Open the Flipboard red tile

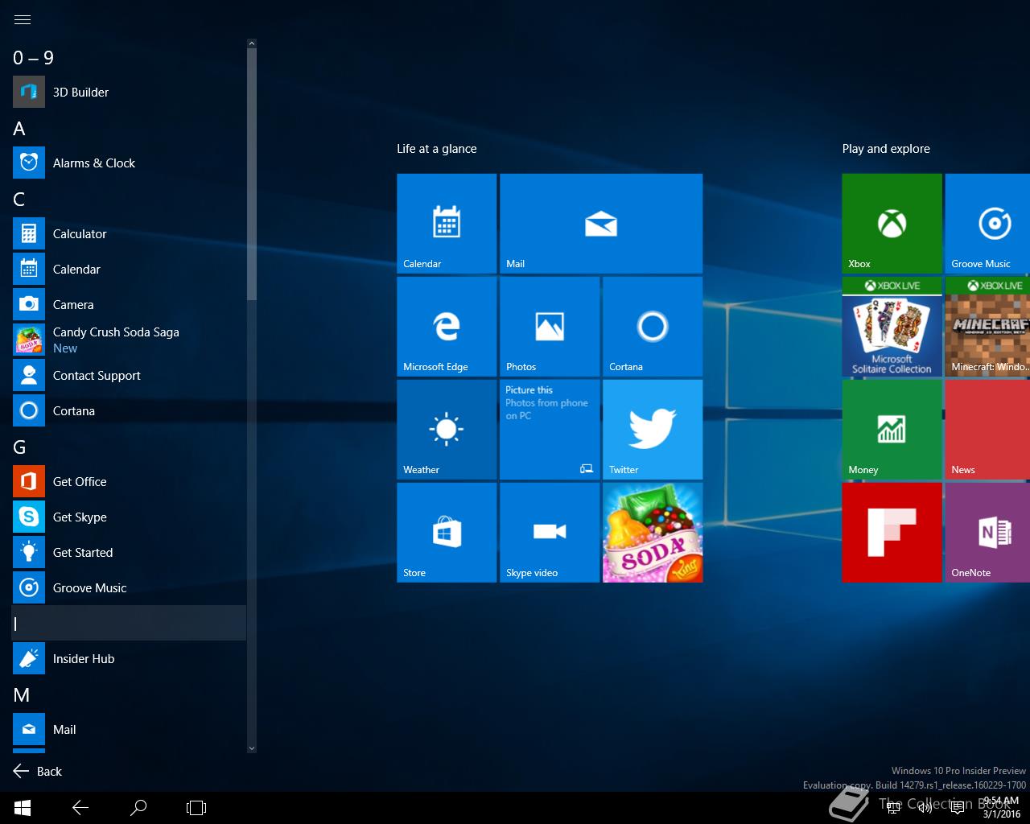pyautogui.click(x=892, y=533)
